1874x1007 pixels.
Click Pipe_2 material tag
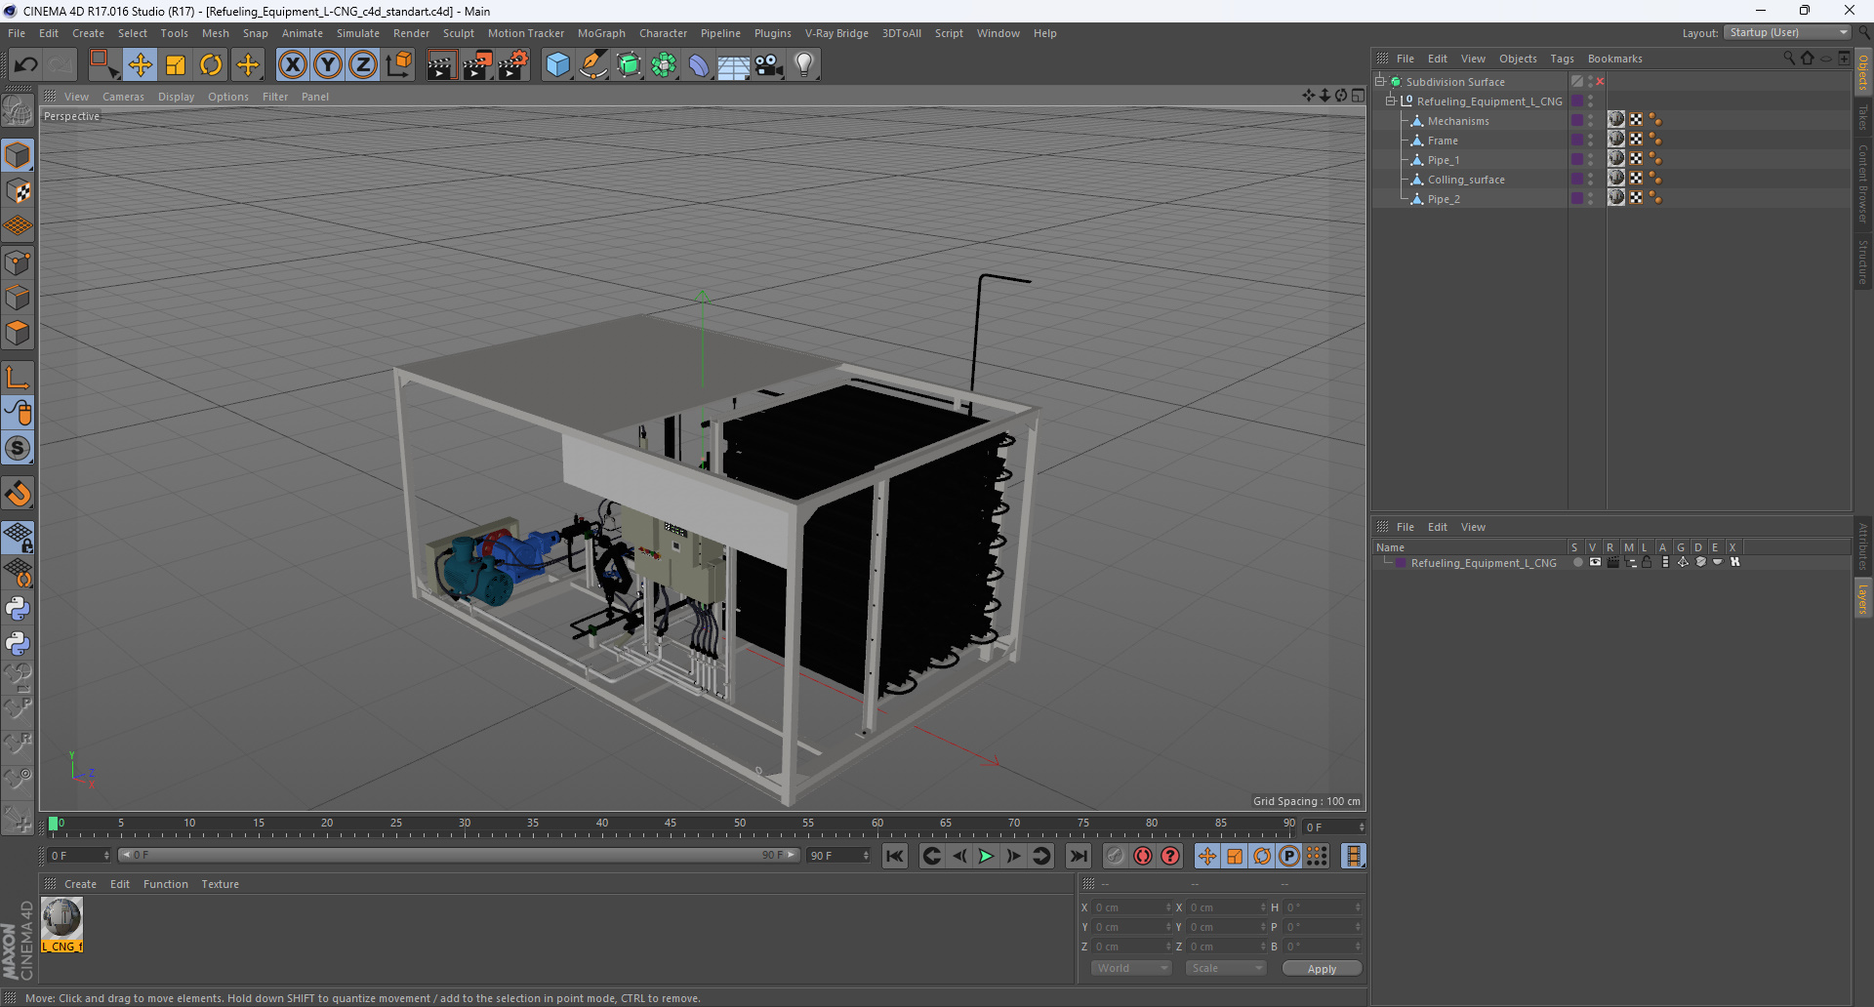tap(1616, 198)
